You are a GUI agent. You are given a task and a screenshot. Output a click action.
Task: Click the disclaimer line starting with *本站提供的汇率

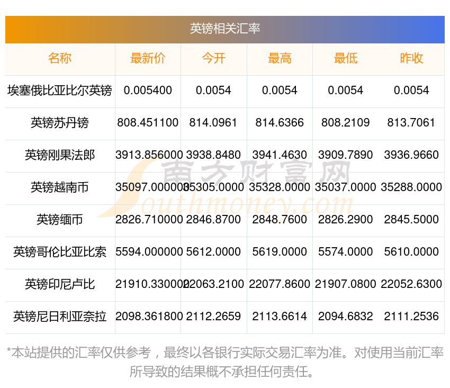tap(225, 353)
